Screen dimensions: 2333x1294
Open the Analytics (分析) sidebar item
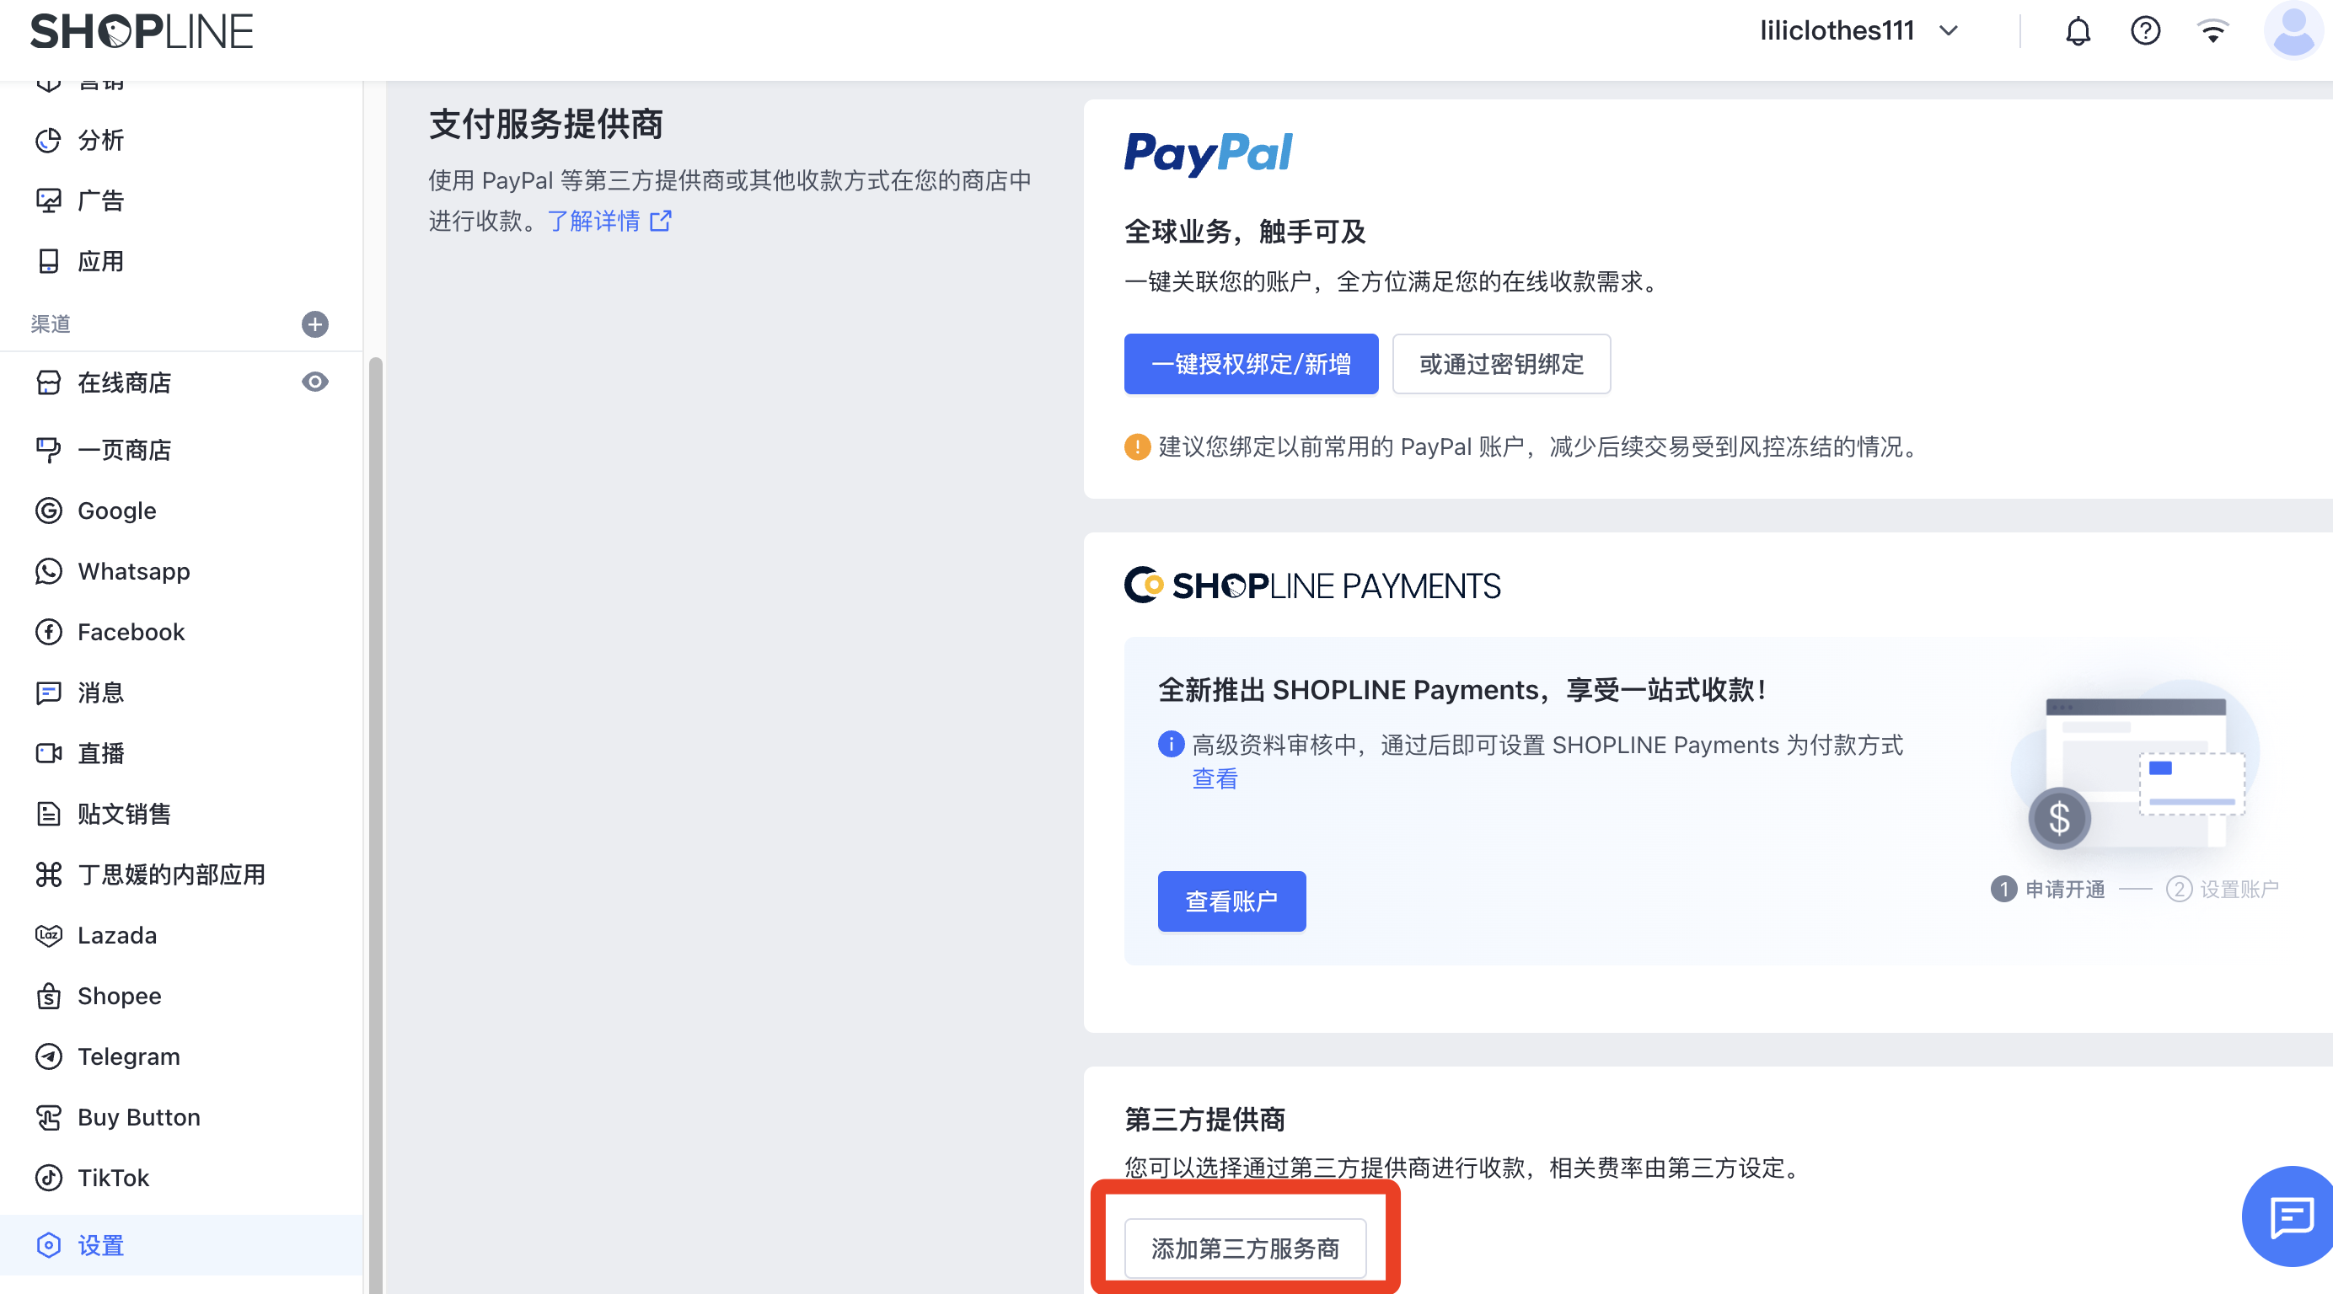coord(99,141)
